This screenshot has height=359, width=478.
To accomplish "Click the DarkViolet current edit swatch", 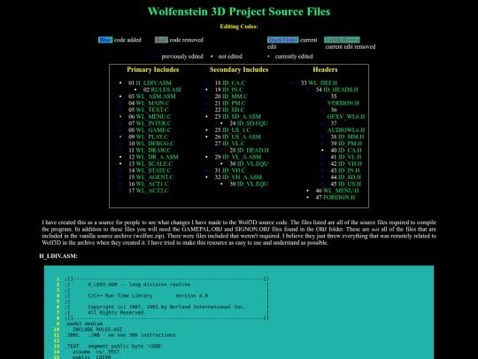I will tap(283, 40).
